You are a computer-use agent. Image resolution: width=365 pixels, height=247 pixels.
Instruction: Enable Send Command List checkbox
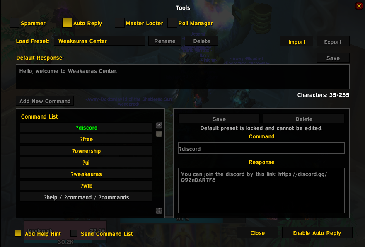[x=74, y=233]
